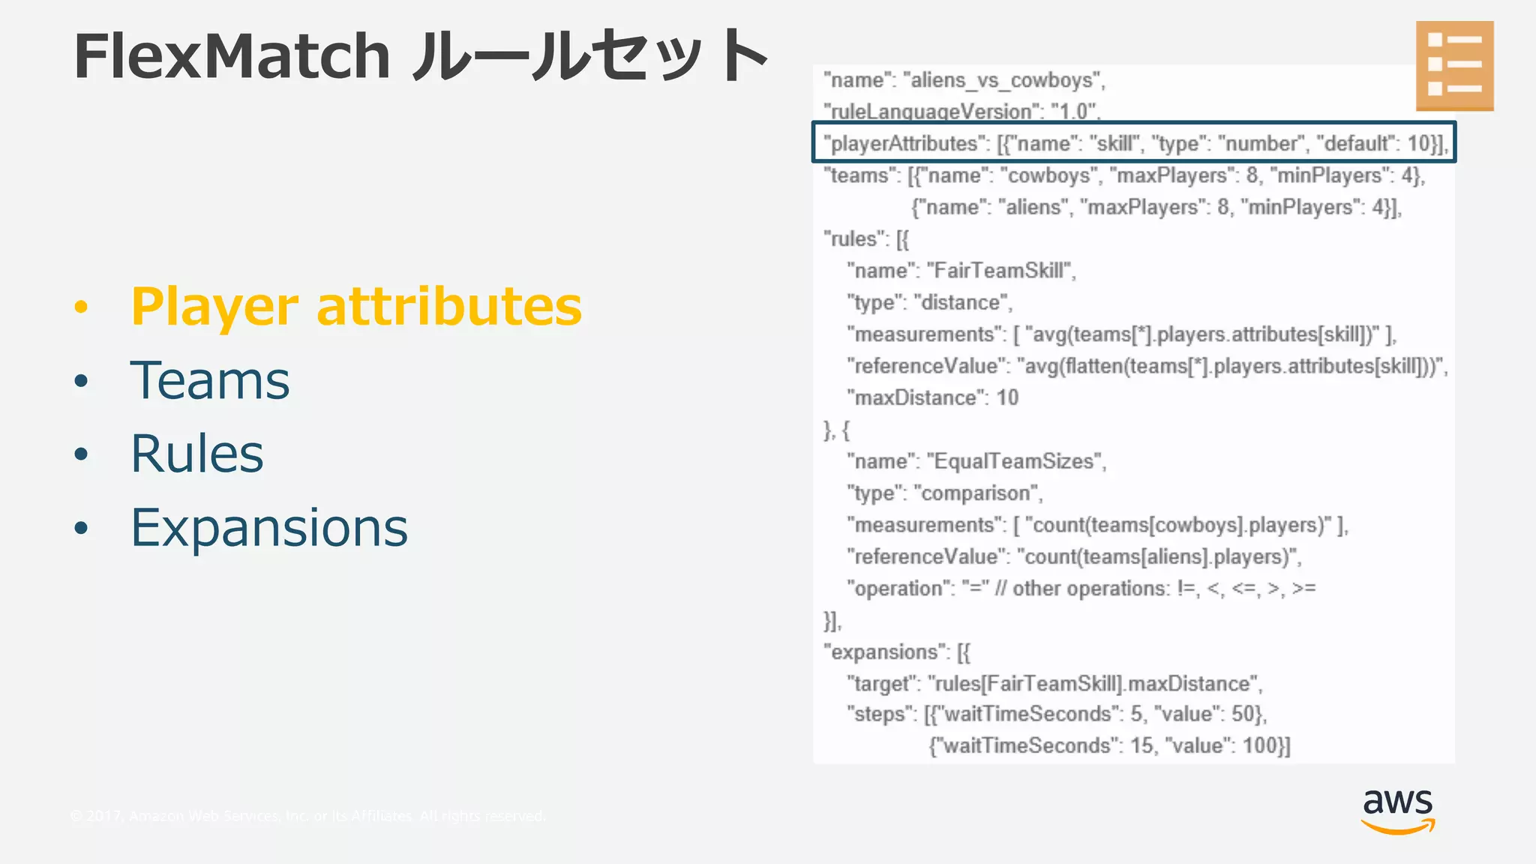Click the FlexMatch slide title
This screenshot has width=1536, height=864.
pyautogui.click(x=420, y=56)
